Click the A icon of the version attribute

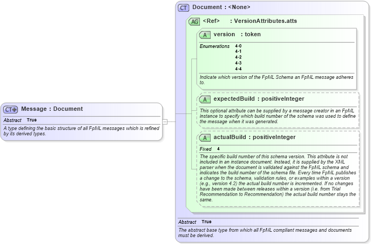[x=205, y=35]
